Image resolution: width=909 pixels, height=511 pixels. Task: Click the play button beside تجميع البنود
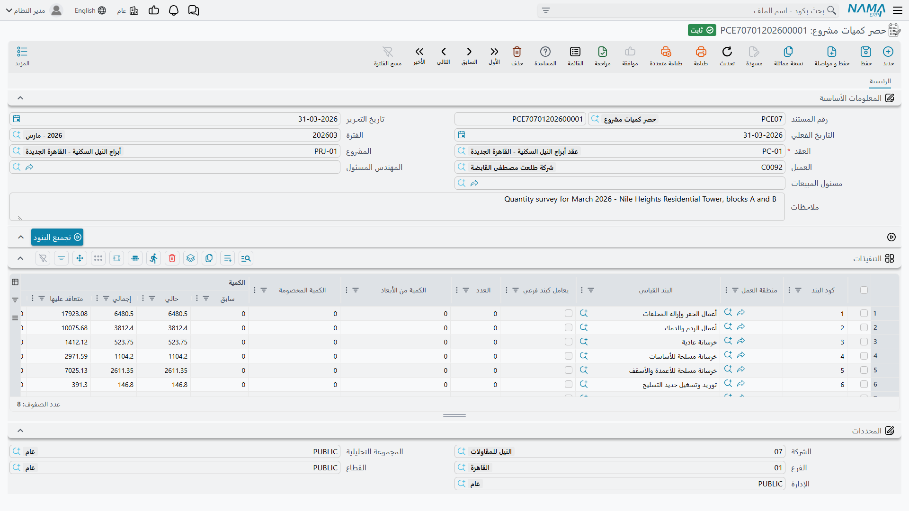891,237
